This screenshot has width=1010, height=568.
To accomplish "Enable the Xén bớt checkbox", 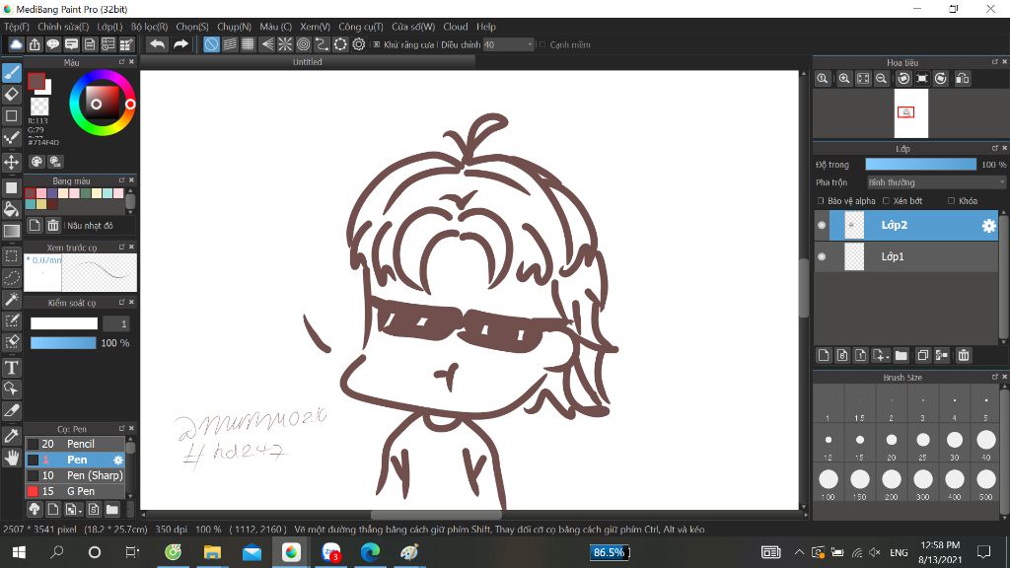I will 886,201.
